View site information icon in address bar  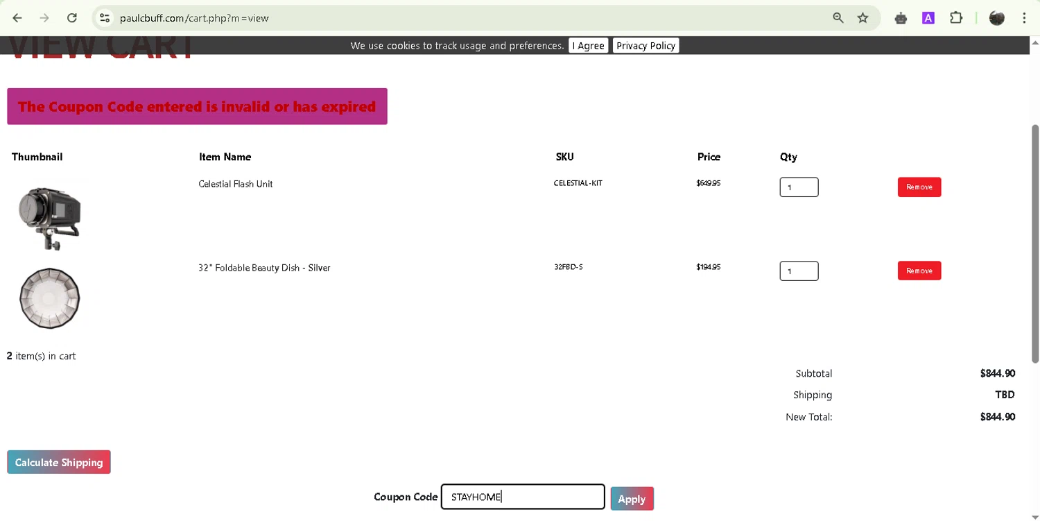(x=105, y=18)
